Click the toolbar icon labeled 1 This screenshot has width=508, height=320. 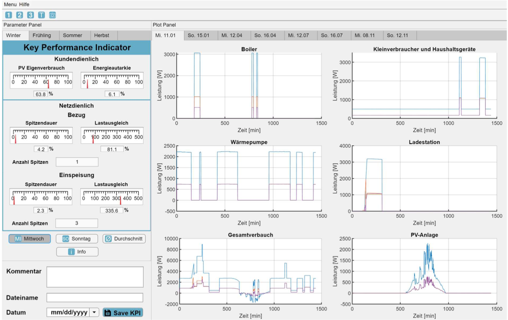9,15
